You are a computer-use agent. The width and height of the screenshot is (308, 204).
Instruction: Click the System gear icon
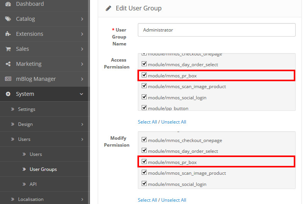[8, 94]
